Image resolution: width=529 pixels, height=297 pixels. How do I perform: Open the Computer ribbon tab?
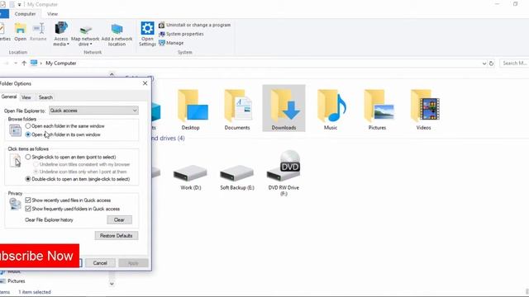pos(25,14)
